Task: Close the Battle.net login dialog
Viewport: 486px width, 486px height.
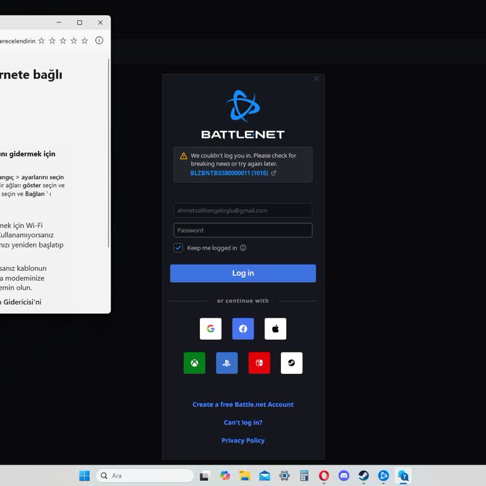Action: (316, 78)
